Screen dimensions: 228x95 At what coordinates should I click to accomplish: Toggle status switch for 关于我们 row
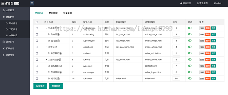click(x=190, y=53)
